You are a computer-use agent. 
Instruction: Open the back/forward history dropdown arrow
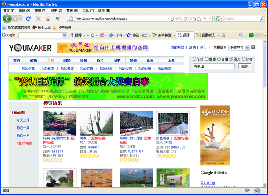tap(21, 19)
